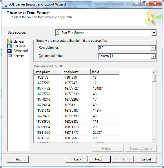
Task: Open the General page
Action: point(19,41)
